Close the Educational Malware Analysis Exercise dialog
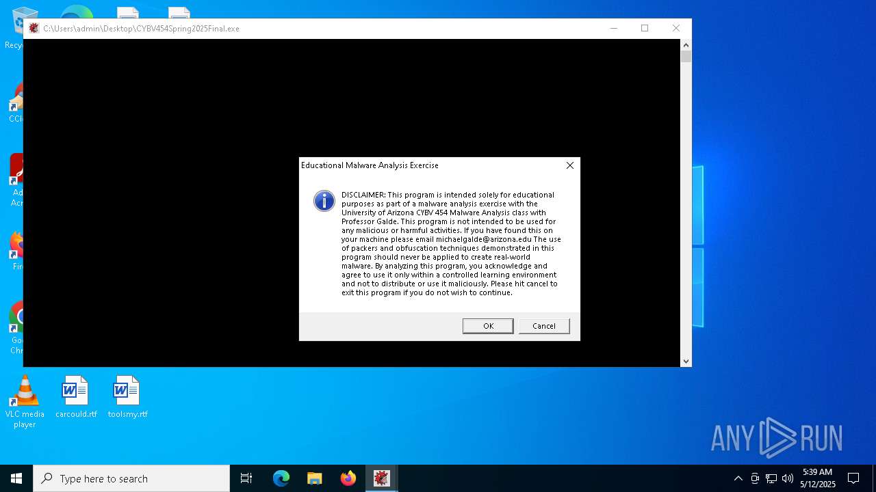Screen dimensions: 876x492 tap(570, 165)
